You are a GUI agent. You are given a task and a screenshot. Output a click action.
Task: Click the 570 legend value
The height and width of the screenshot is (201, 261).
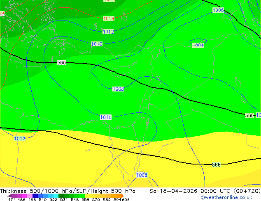click(96, 199)
